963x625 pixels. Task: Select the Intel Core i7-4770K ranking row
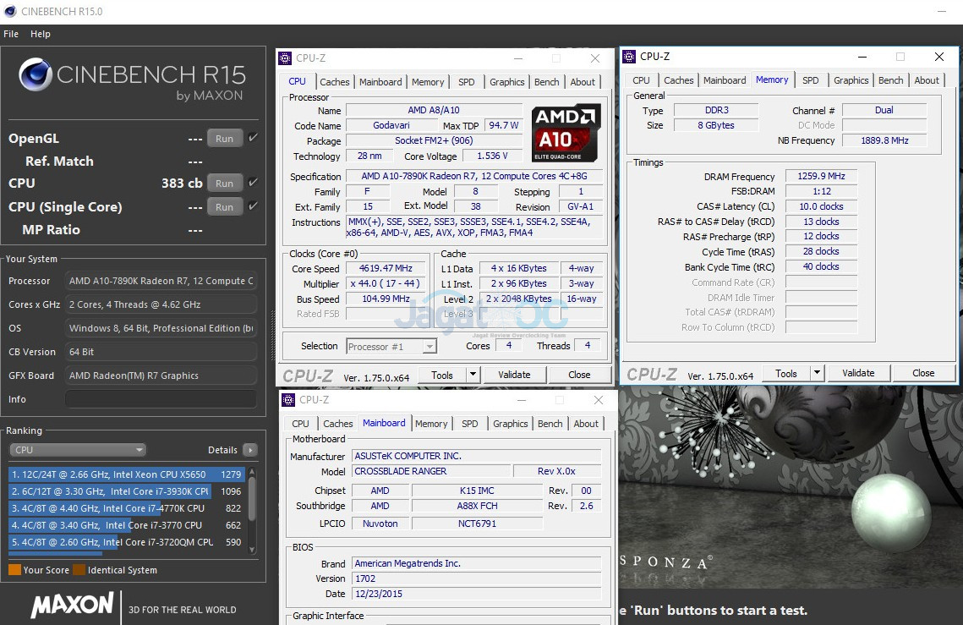(x=127, y=508)
